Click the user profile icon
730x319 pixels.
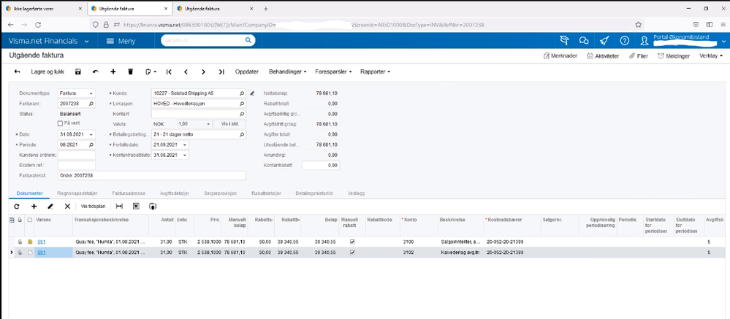(x=645, y=41)
